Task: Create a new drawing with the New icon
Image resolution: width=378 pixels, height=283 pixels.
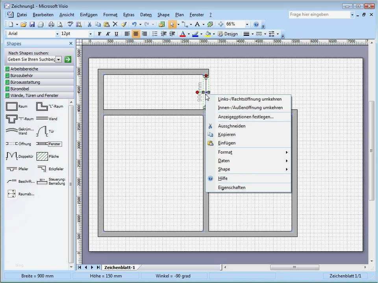Action: click(x=11, y=24)
